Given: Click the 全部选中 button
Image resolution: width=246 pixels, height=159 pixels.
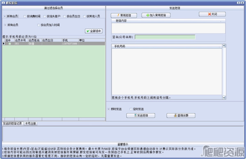Looking at the screenshot, I should click(93, 31).
